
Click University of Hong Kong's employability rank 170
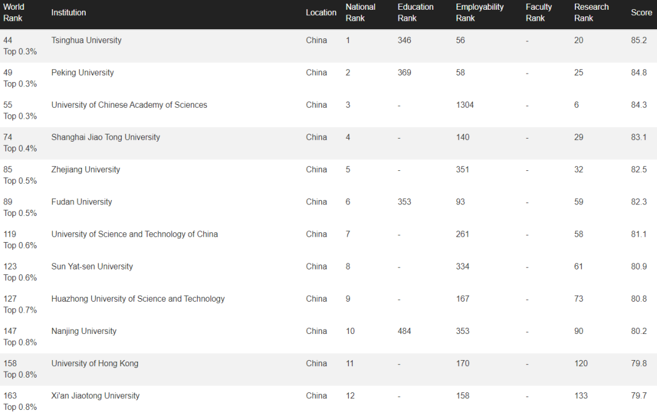tap(462, 363)
